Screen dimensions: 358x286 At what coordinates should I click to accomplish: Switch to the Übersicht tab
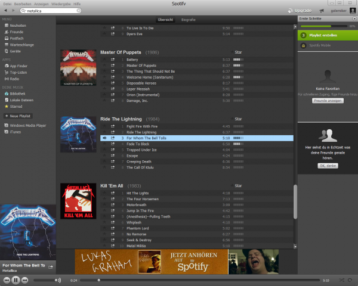point(165,20)
